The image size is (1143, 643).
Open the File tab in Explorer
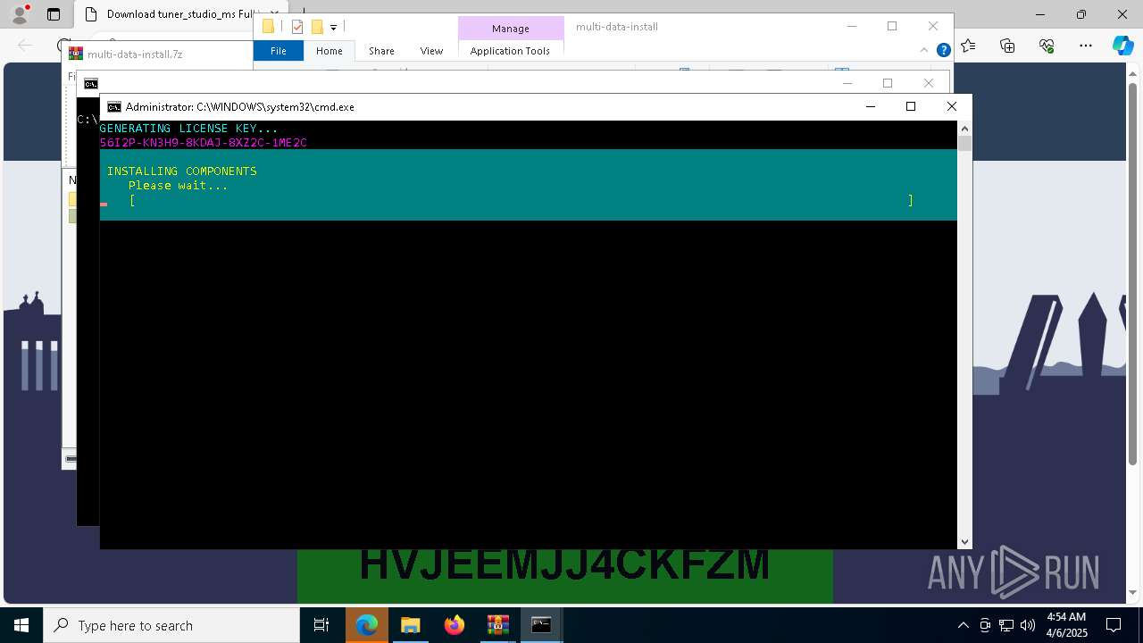[279, 51]
